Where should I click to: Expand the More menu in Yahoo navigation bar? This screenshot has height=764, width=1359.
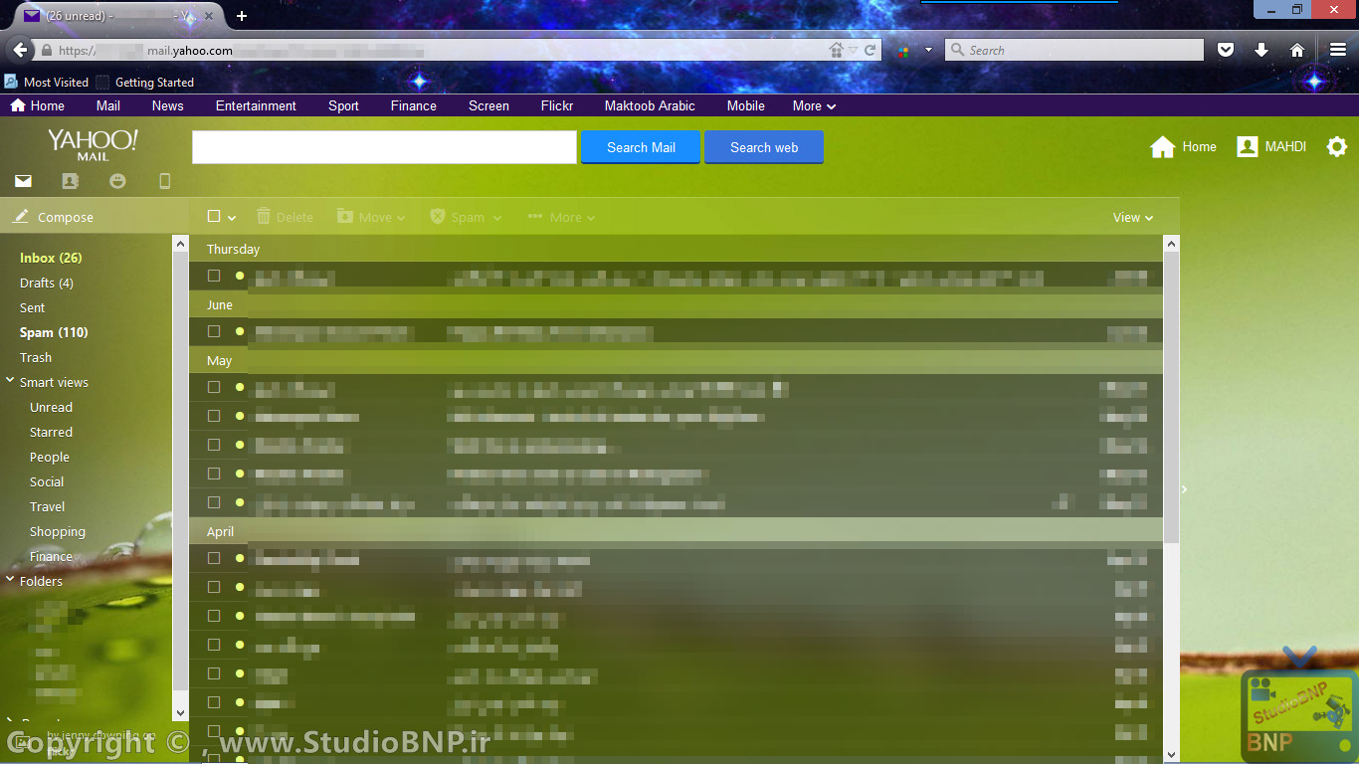coord(814,105)
